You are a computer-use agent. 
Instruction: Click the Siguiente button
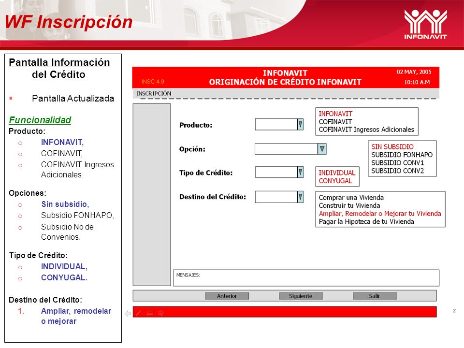[301, 296]
